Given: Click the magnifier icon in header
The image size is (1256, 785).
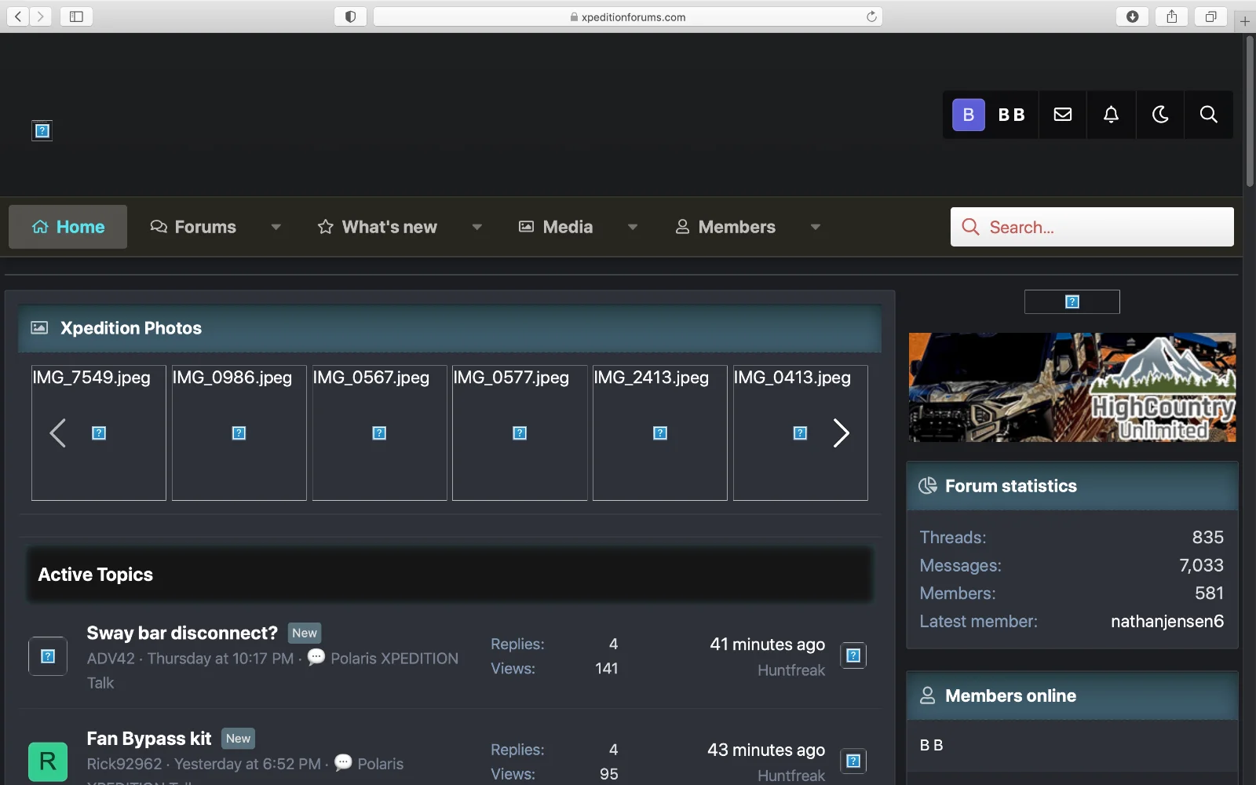Looking at the screenshot, I should pos(1208,115).
